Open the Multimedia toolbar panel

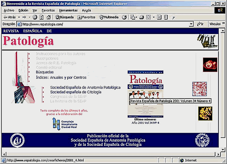click(109, 17)
